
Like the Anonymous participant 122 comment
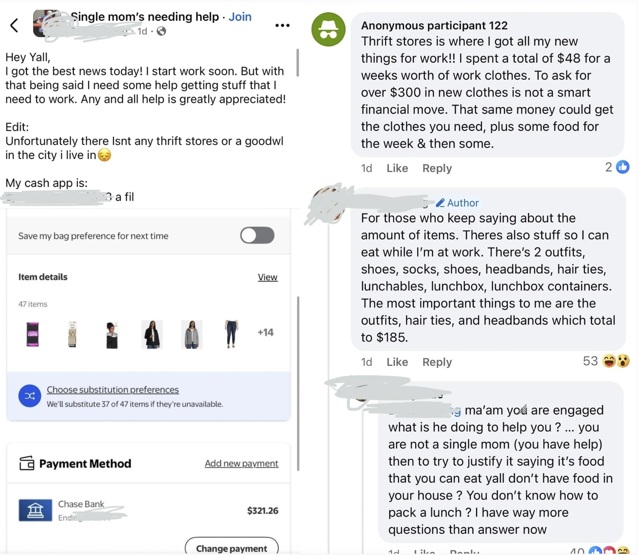pyautogui.click(x=397, y=168)
